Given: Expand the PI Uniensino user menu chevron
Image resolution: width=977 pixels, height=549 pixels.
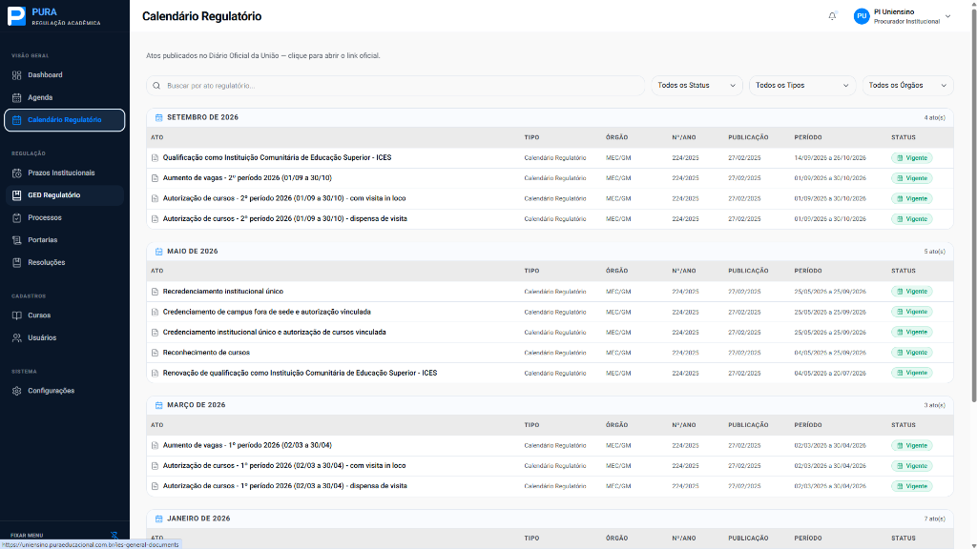Looking at the screenshot, I should click(947, 16).
